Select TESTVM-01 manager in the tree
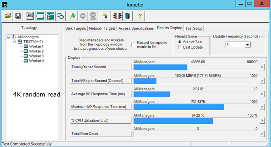 [x=33, y=42]
